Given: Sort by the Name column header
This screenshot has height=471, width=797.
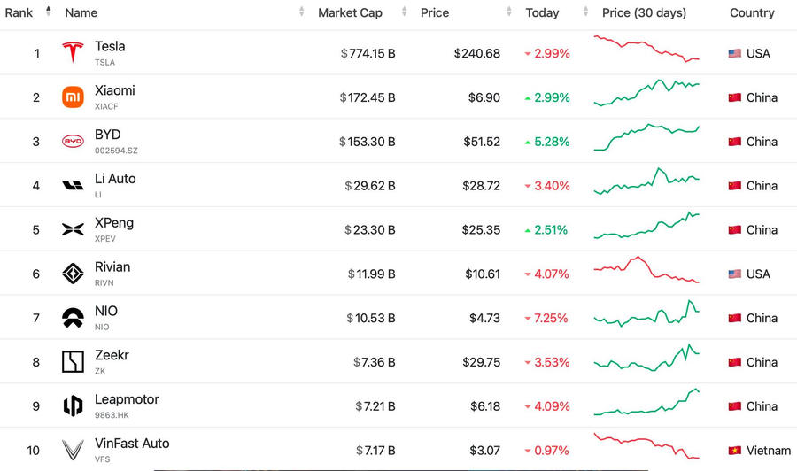Looking at the screenshot, I should [x=81, y=13].
